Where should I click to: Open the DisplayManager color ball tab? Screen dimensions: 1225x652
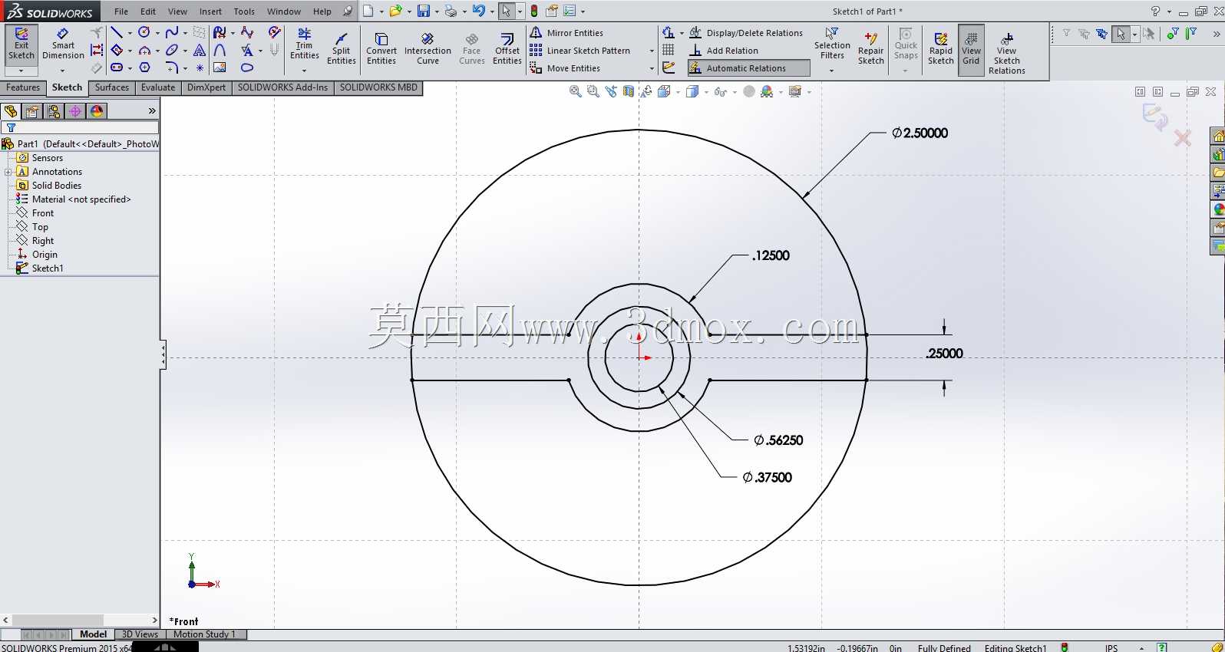pos(97,111)
